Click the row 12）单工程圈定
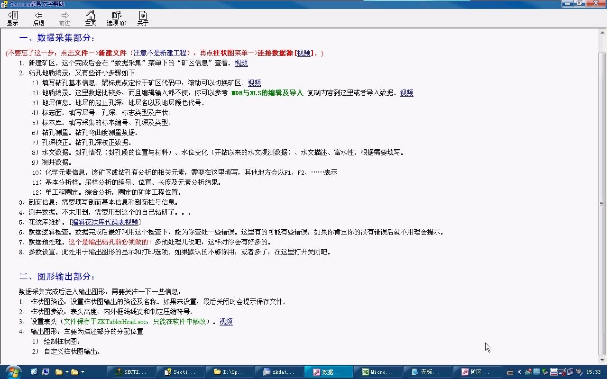Image resolution: width=607 pixels, height=379 pixels. click(x=107, y=192)
